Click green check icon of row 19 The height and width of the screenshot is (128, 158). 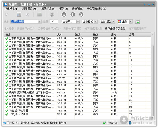[x=7, y=93]
